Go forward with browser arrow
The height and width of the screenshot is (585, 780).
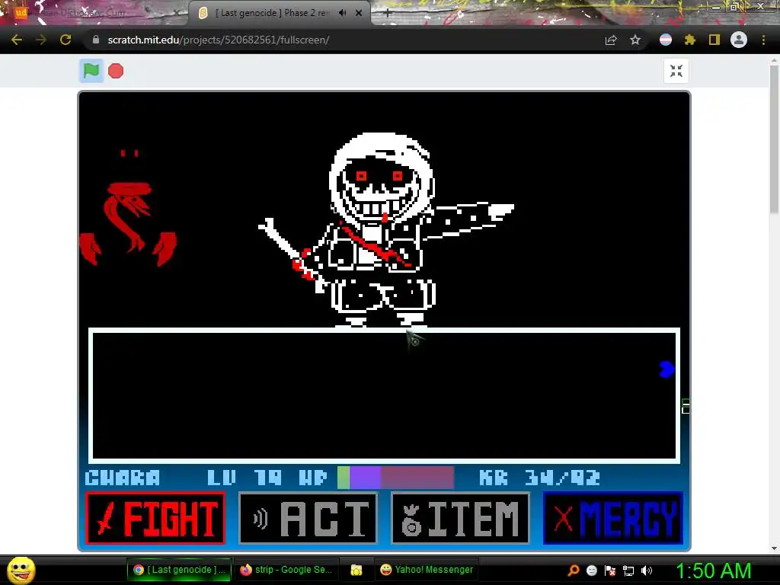[x=41, y=40]
